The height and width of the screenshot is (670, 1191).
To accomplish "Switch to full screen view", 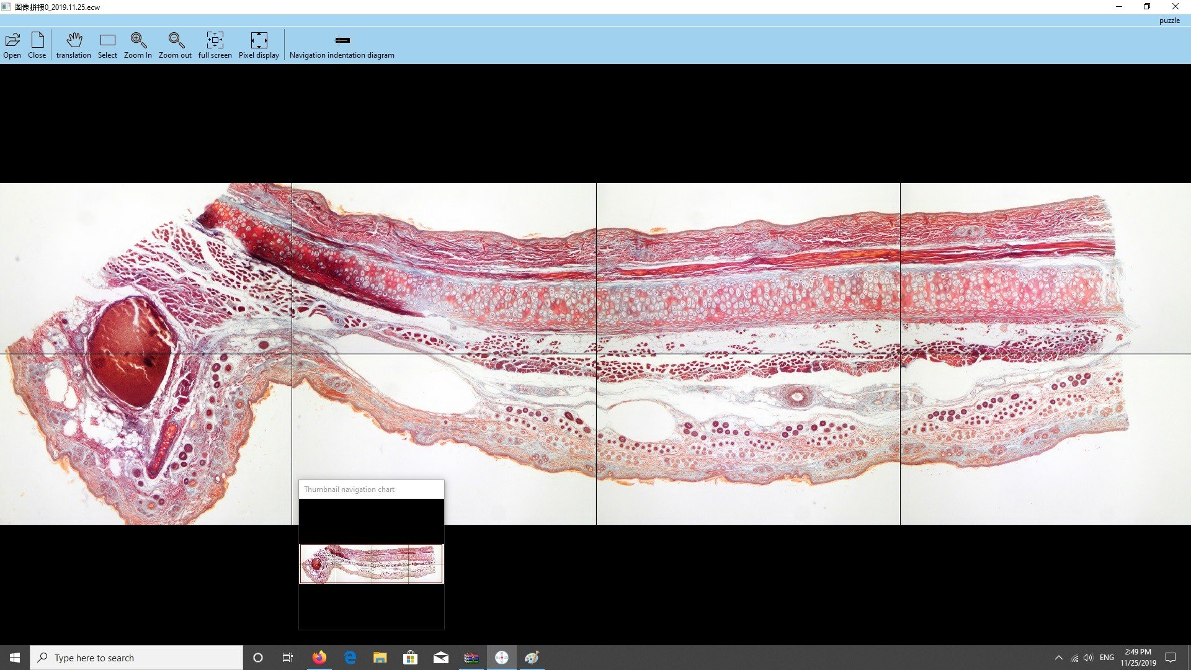I will (x=215, y=46).
